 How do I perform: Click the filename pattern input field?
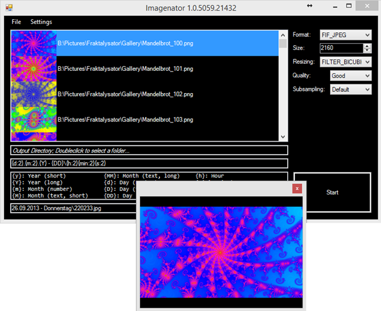[149, 163]
